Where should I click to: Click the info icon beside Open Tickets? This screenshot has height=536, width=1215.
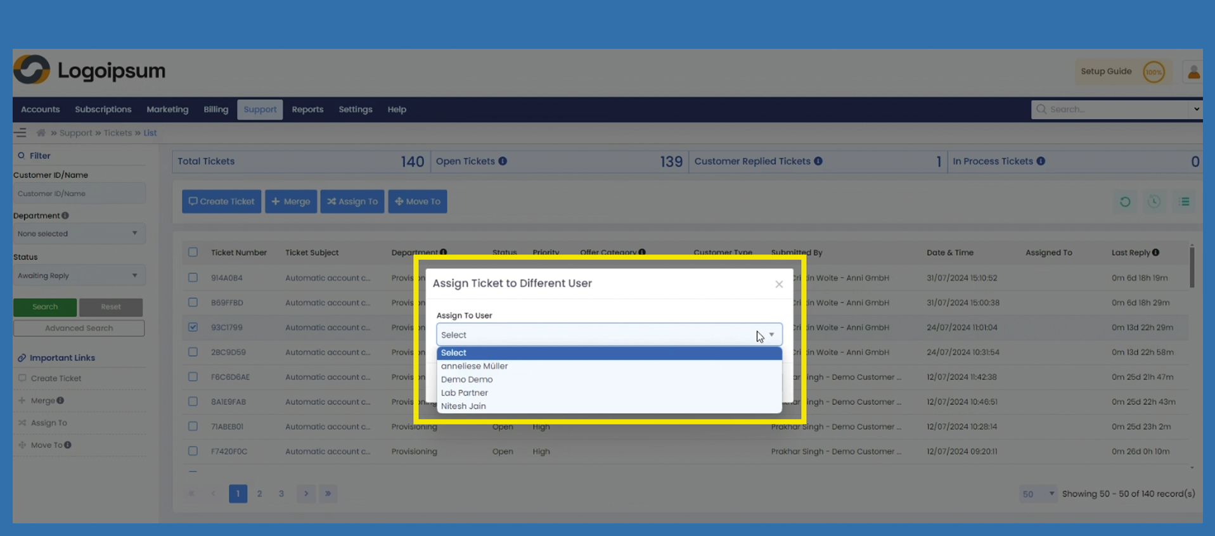(x=503, y=162)
